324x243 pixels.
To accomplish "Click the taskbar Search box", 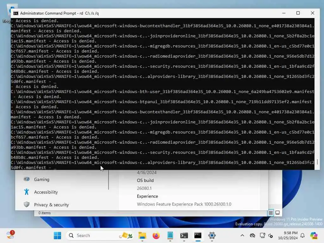I will point(100,235).
